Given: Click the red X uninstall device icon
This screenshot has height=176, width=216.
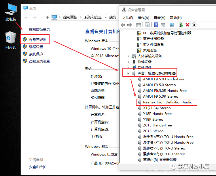Looking at the screenshot, I should 187,25.
